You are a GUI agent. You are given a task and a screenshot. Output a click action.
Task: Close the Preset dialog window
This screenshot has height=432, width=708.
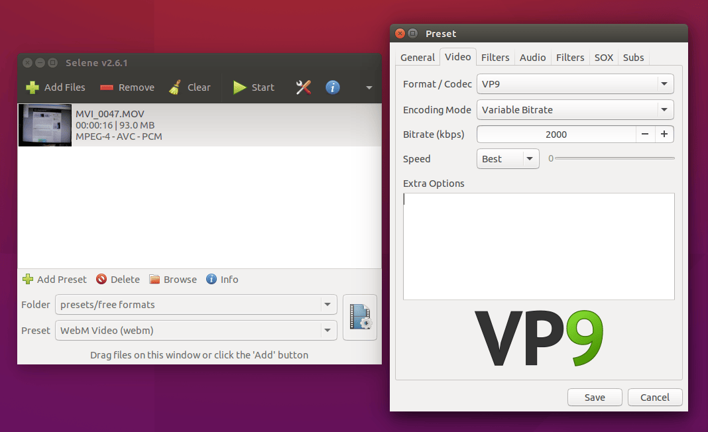pyautogui.click(x=400, y=33)
